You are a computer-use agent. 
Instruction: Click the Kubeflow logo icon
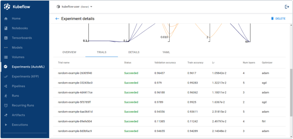pos(7,7)
